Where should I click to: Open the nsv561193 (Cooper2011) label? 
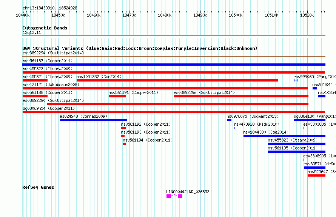[146, 132]
